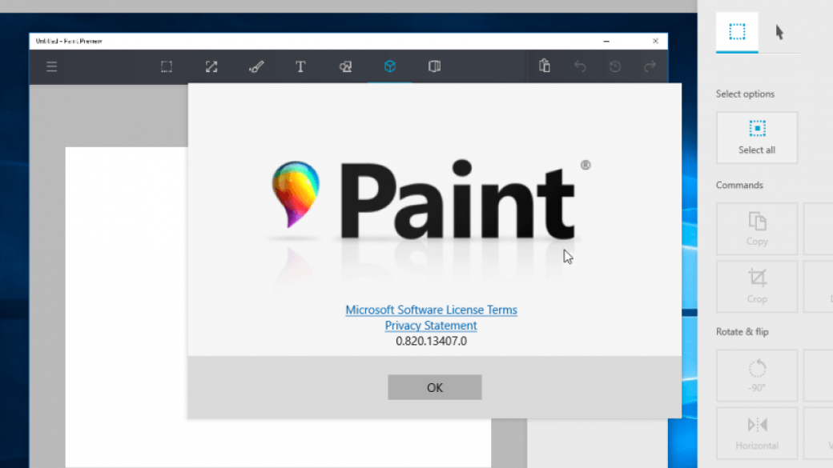Switch to the pointer arrow tab in sidebar

779,32
